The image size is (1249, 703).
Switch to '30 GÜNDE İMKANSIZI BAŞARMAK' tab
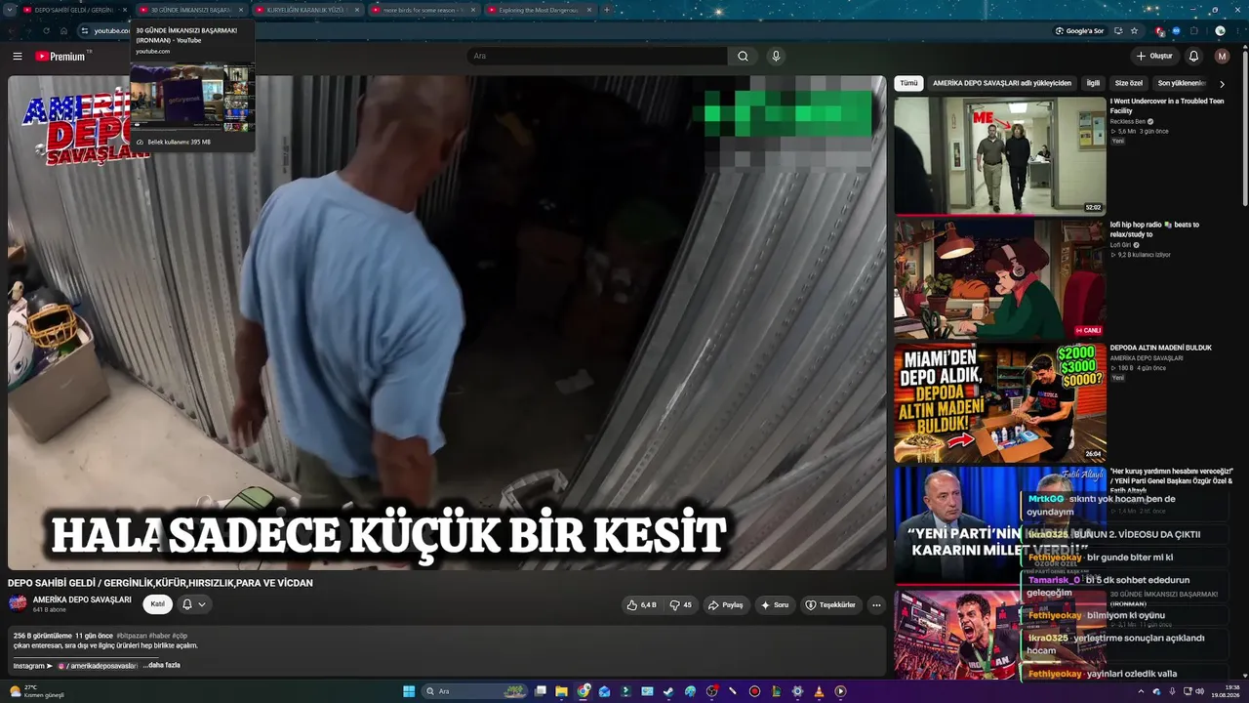190,10
